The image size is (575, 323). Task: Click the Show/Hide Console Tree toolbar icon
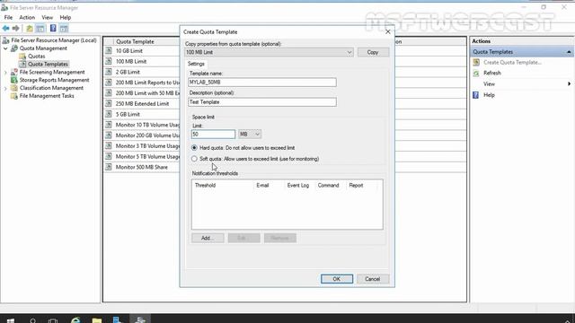pyautogui.click(x=40, y=28)
